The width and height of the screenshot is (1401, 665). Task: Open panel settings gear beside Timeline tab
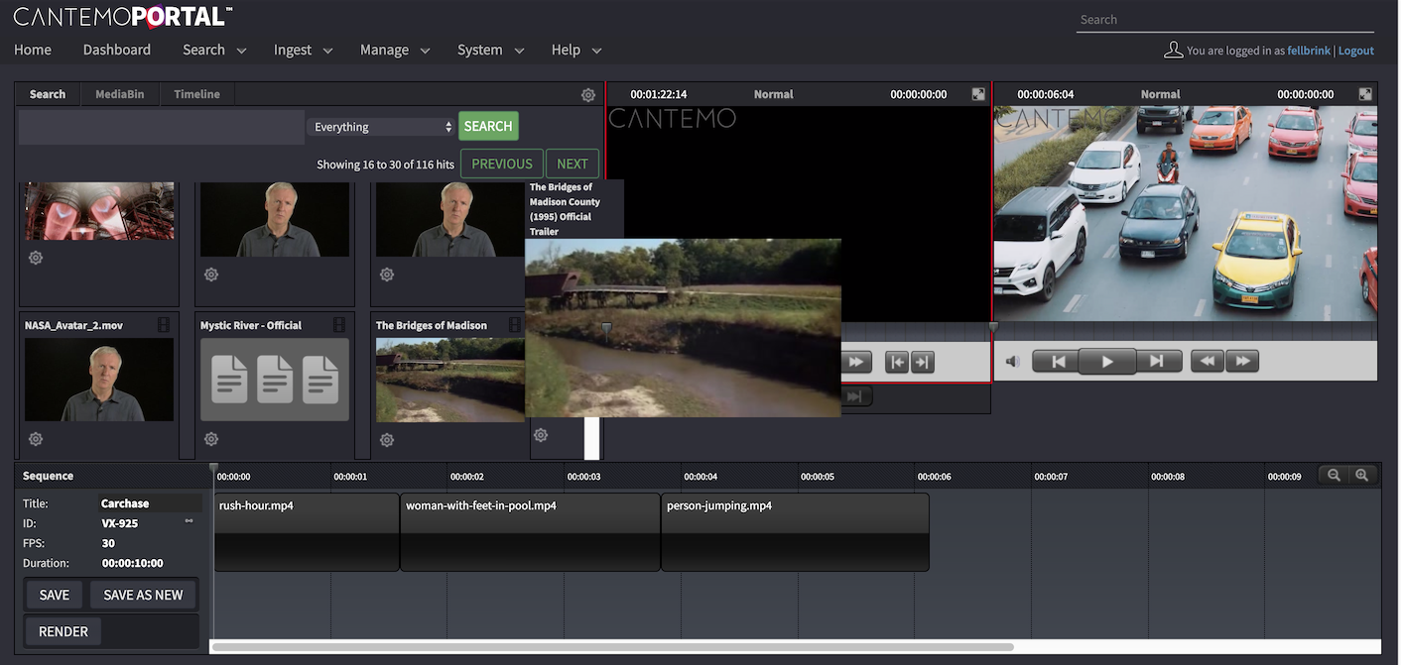pyautogui.click(x=588, y=95)
